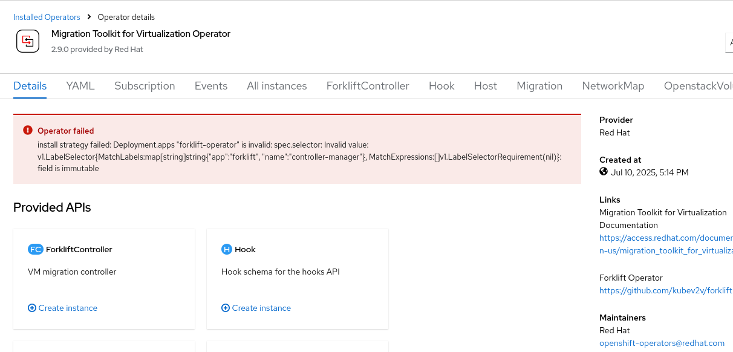733x352 pixels.
Task: Navigate back to Installed Operators
Action: 47,17
